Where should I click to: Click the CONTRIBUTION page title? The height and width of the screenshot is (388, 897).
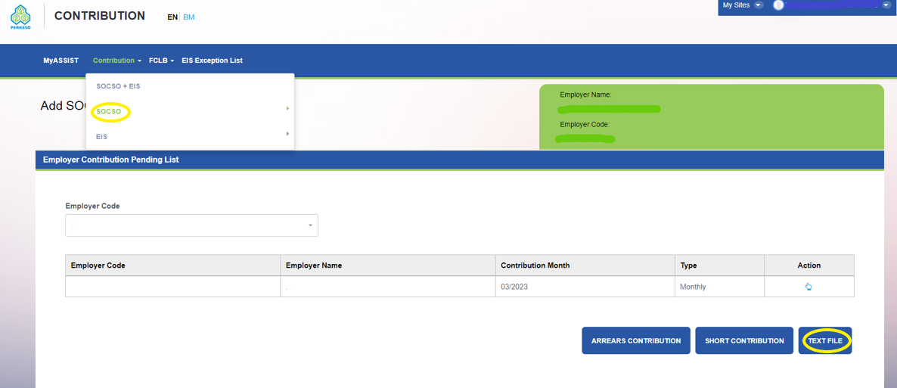100,16
